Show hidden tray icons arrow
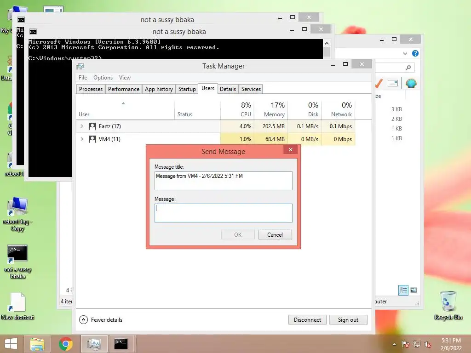Image resolution: width=471 pixels, height=353 pixels. tap(394, 344)
